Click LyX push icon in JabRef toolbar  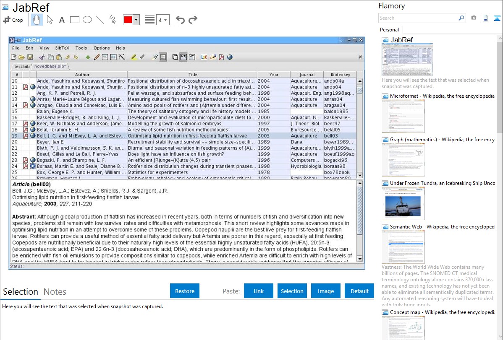click(204, 57)
